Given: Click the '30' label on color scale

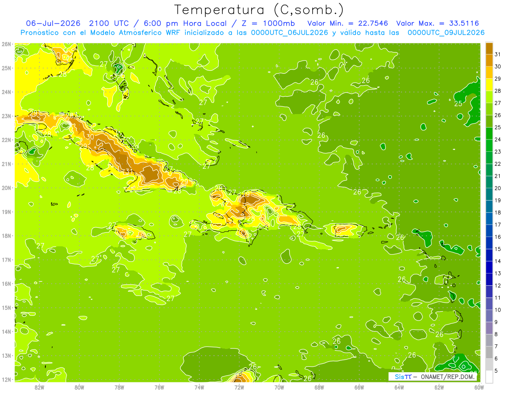Looking at the screenshot, I should [x=498, y=67].
